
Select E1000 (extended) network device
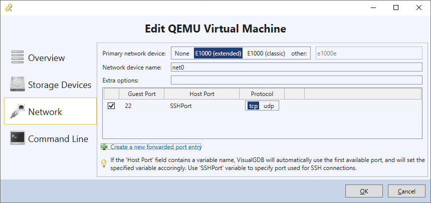pos(218,53)
